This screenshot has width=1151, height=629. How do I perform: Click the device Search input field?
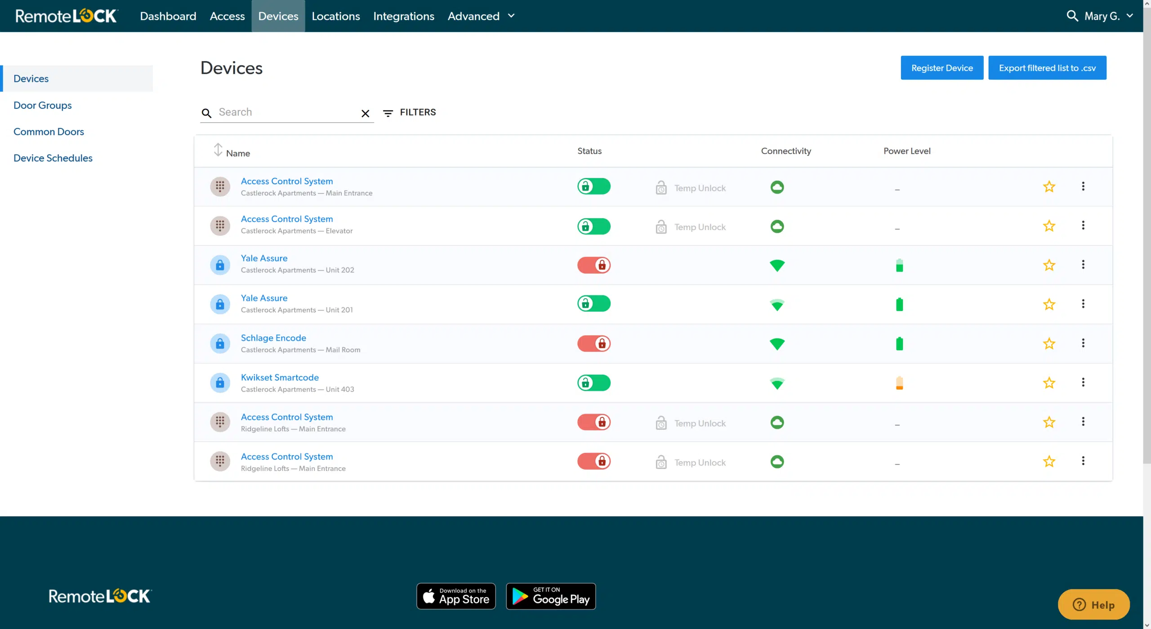(x=288, y=112)
